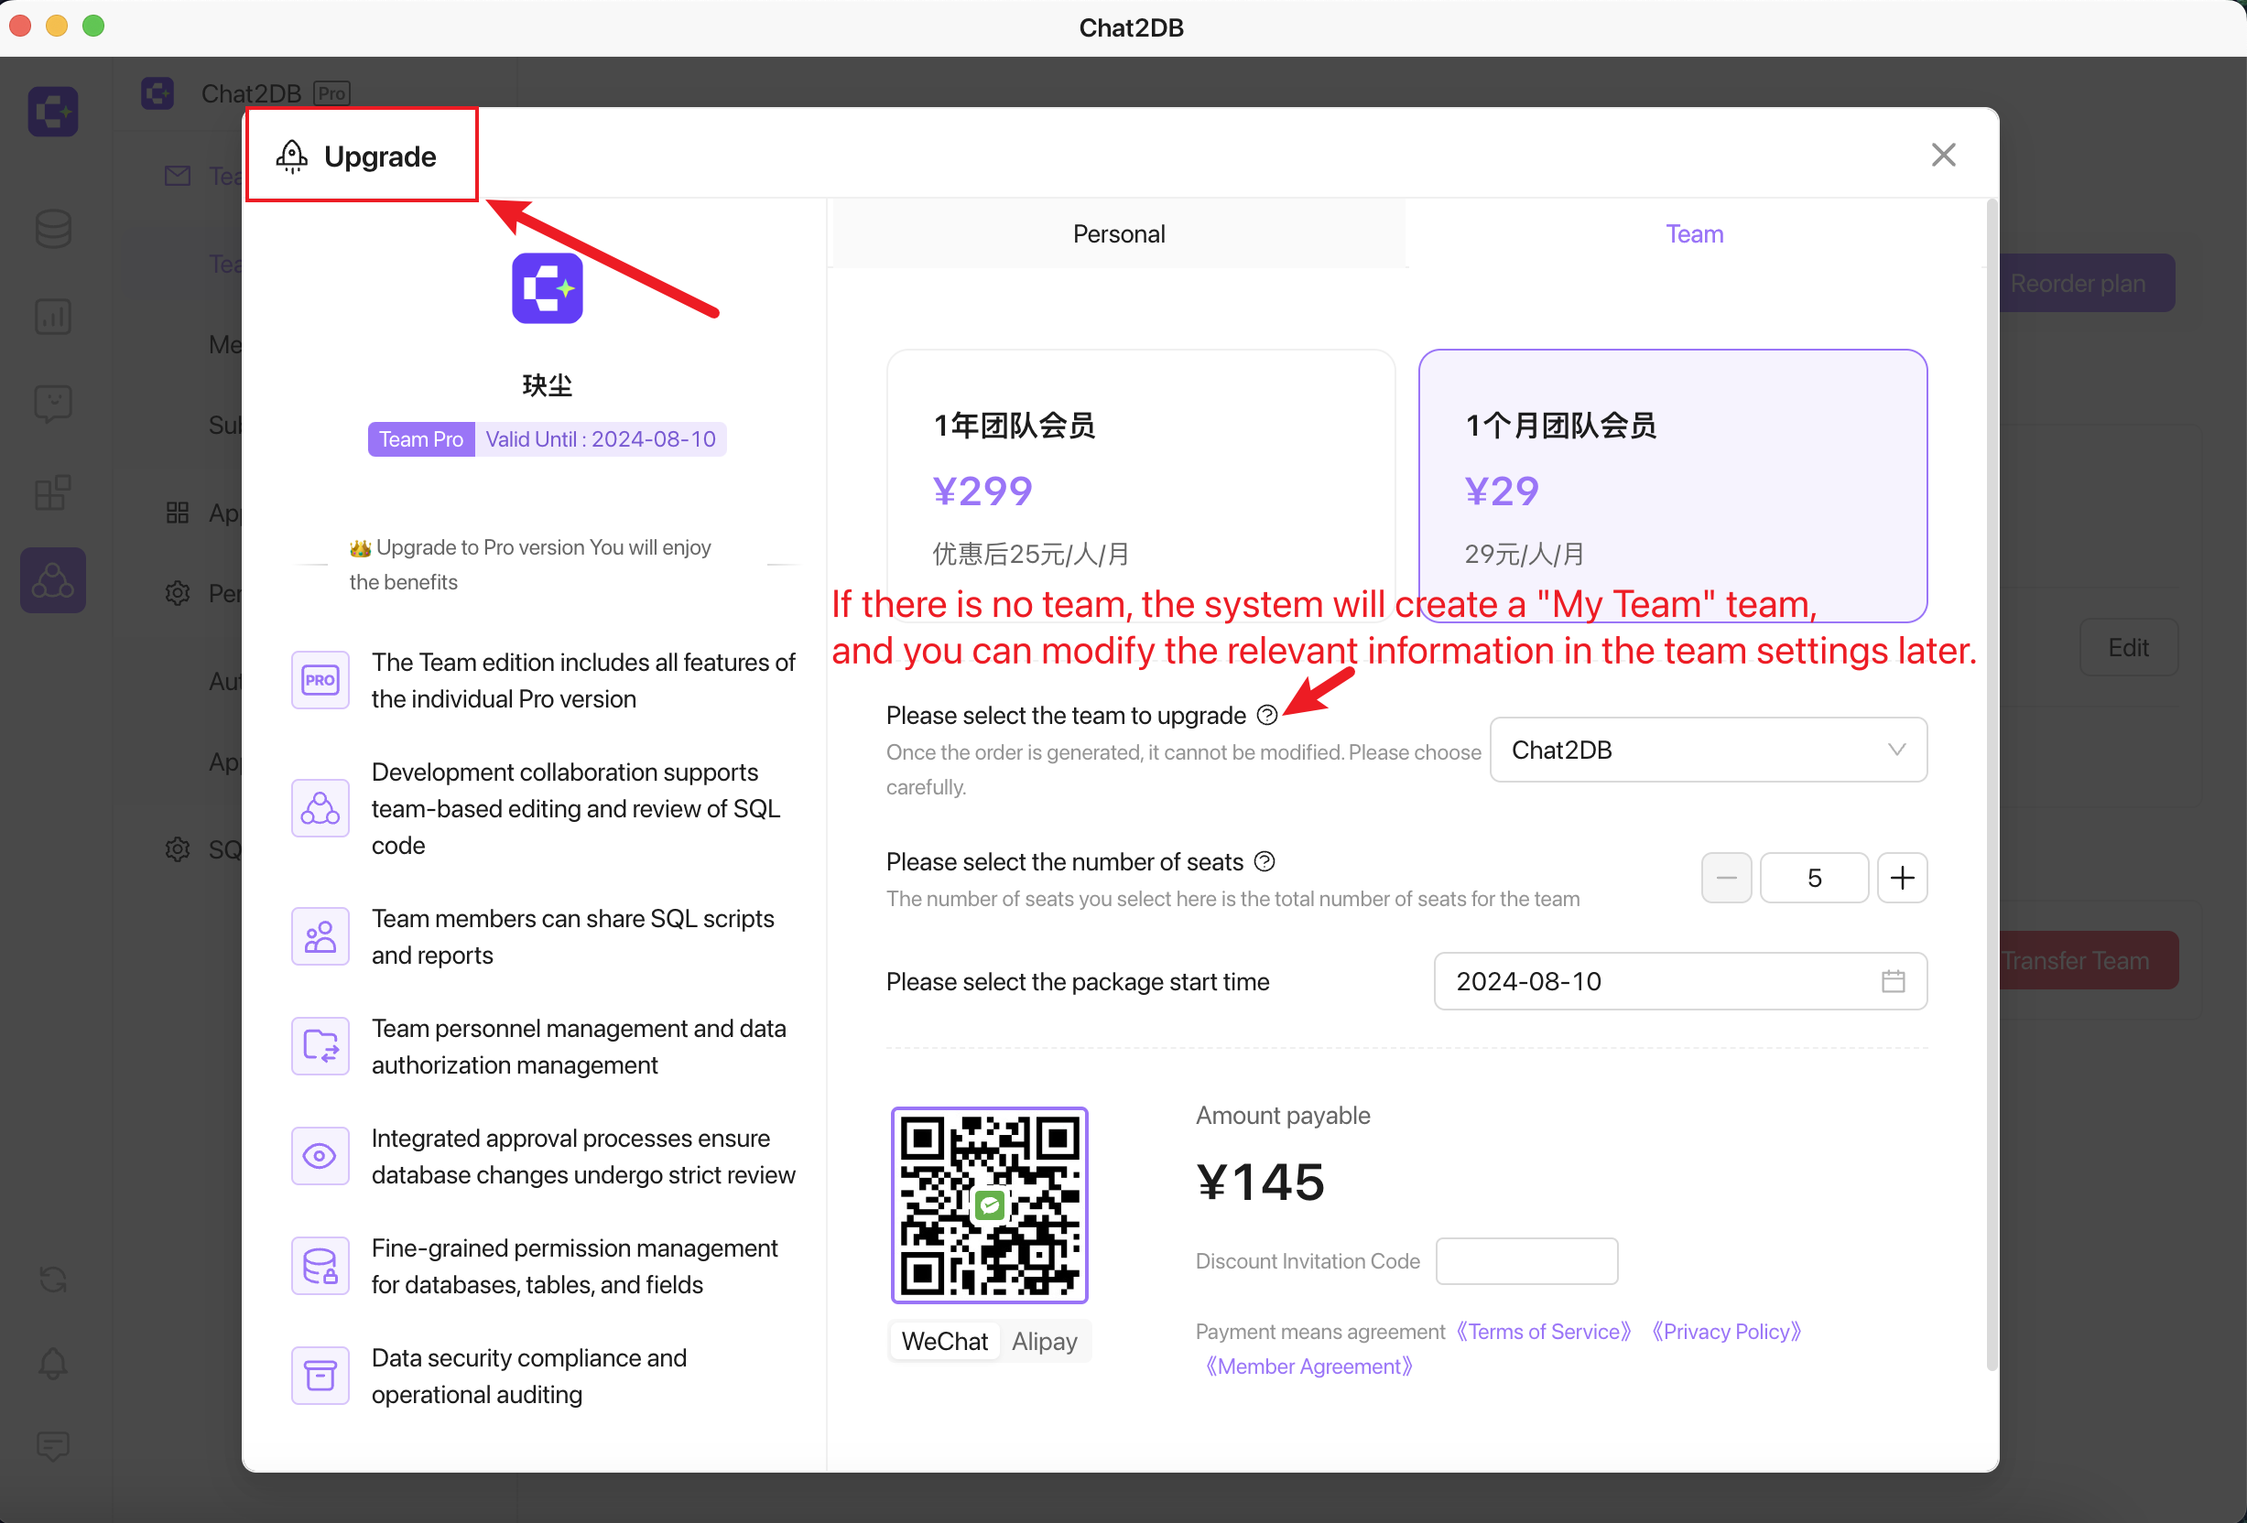Select Alipay payment method
The height and width of the screenshot is (1523, 2247).
[x=1044, y=1342]
